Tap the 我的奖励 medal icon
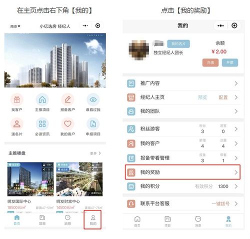The height and width of the screenshot is (239, 250). click(x=131, y=172)
